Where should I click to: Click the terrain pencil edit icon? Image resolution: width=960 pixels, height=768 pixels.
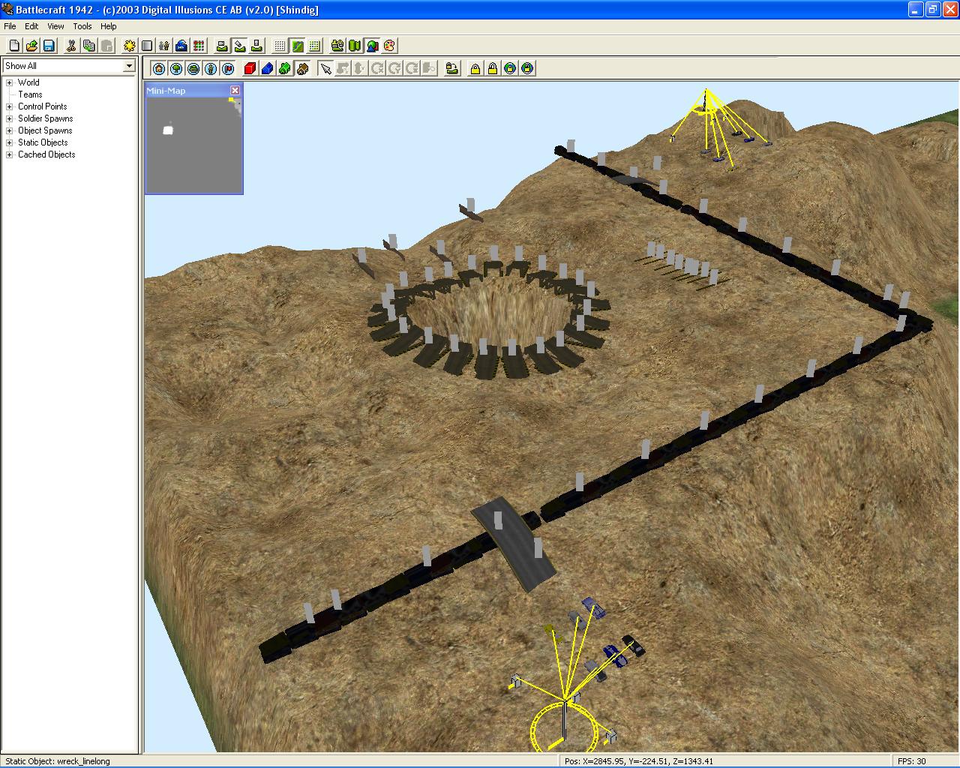239,46
